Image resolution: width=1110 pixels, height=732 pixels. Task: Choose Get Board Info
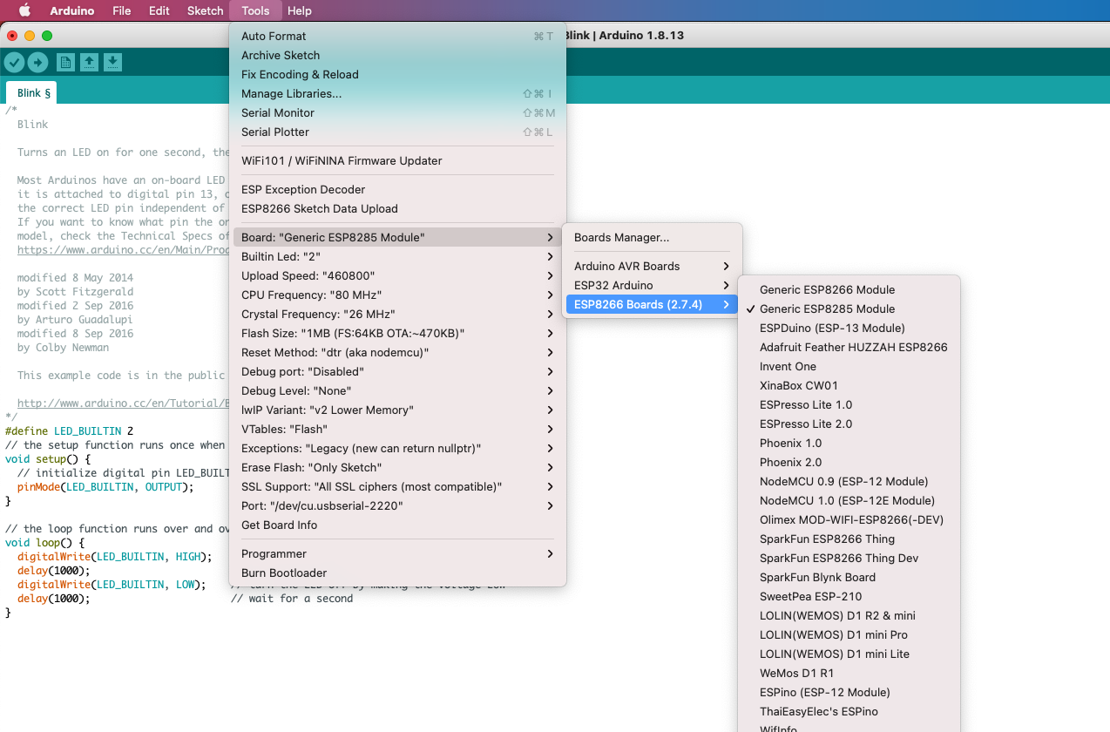[397, 525]
